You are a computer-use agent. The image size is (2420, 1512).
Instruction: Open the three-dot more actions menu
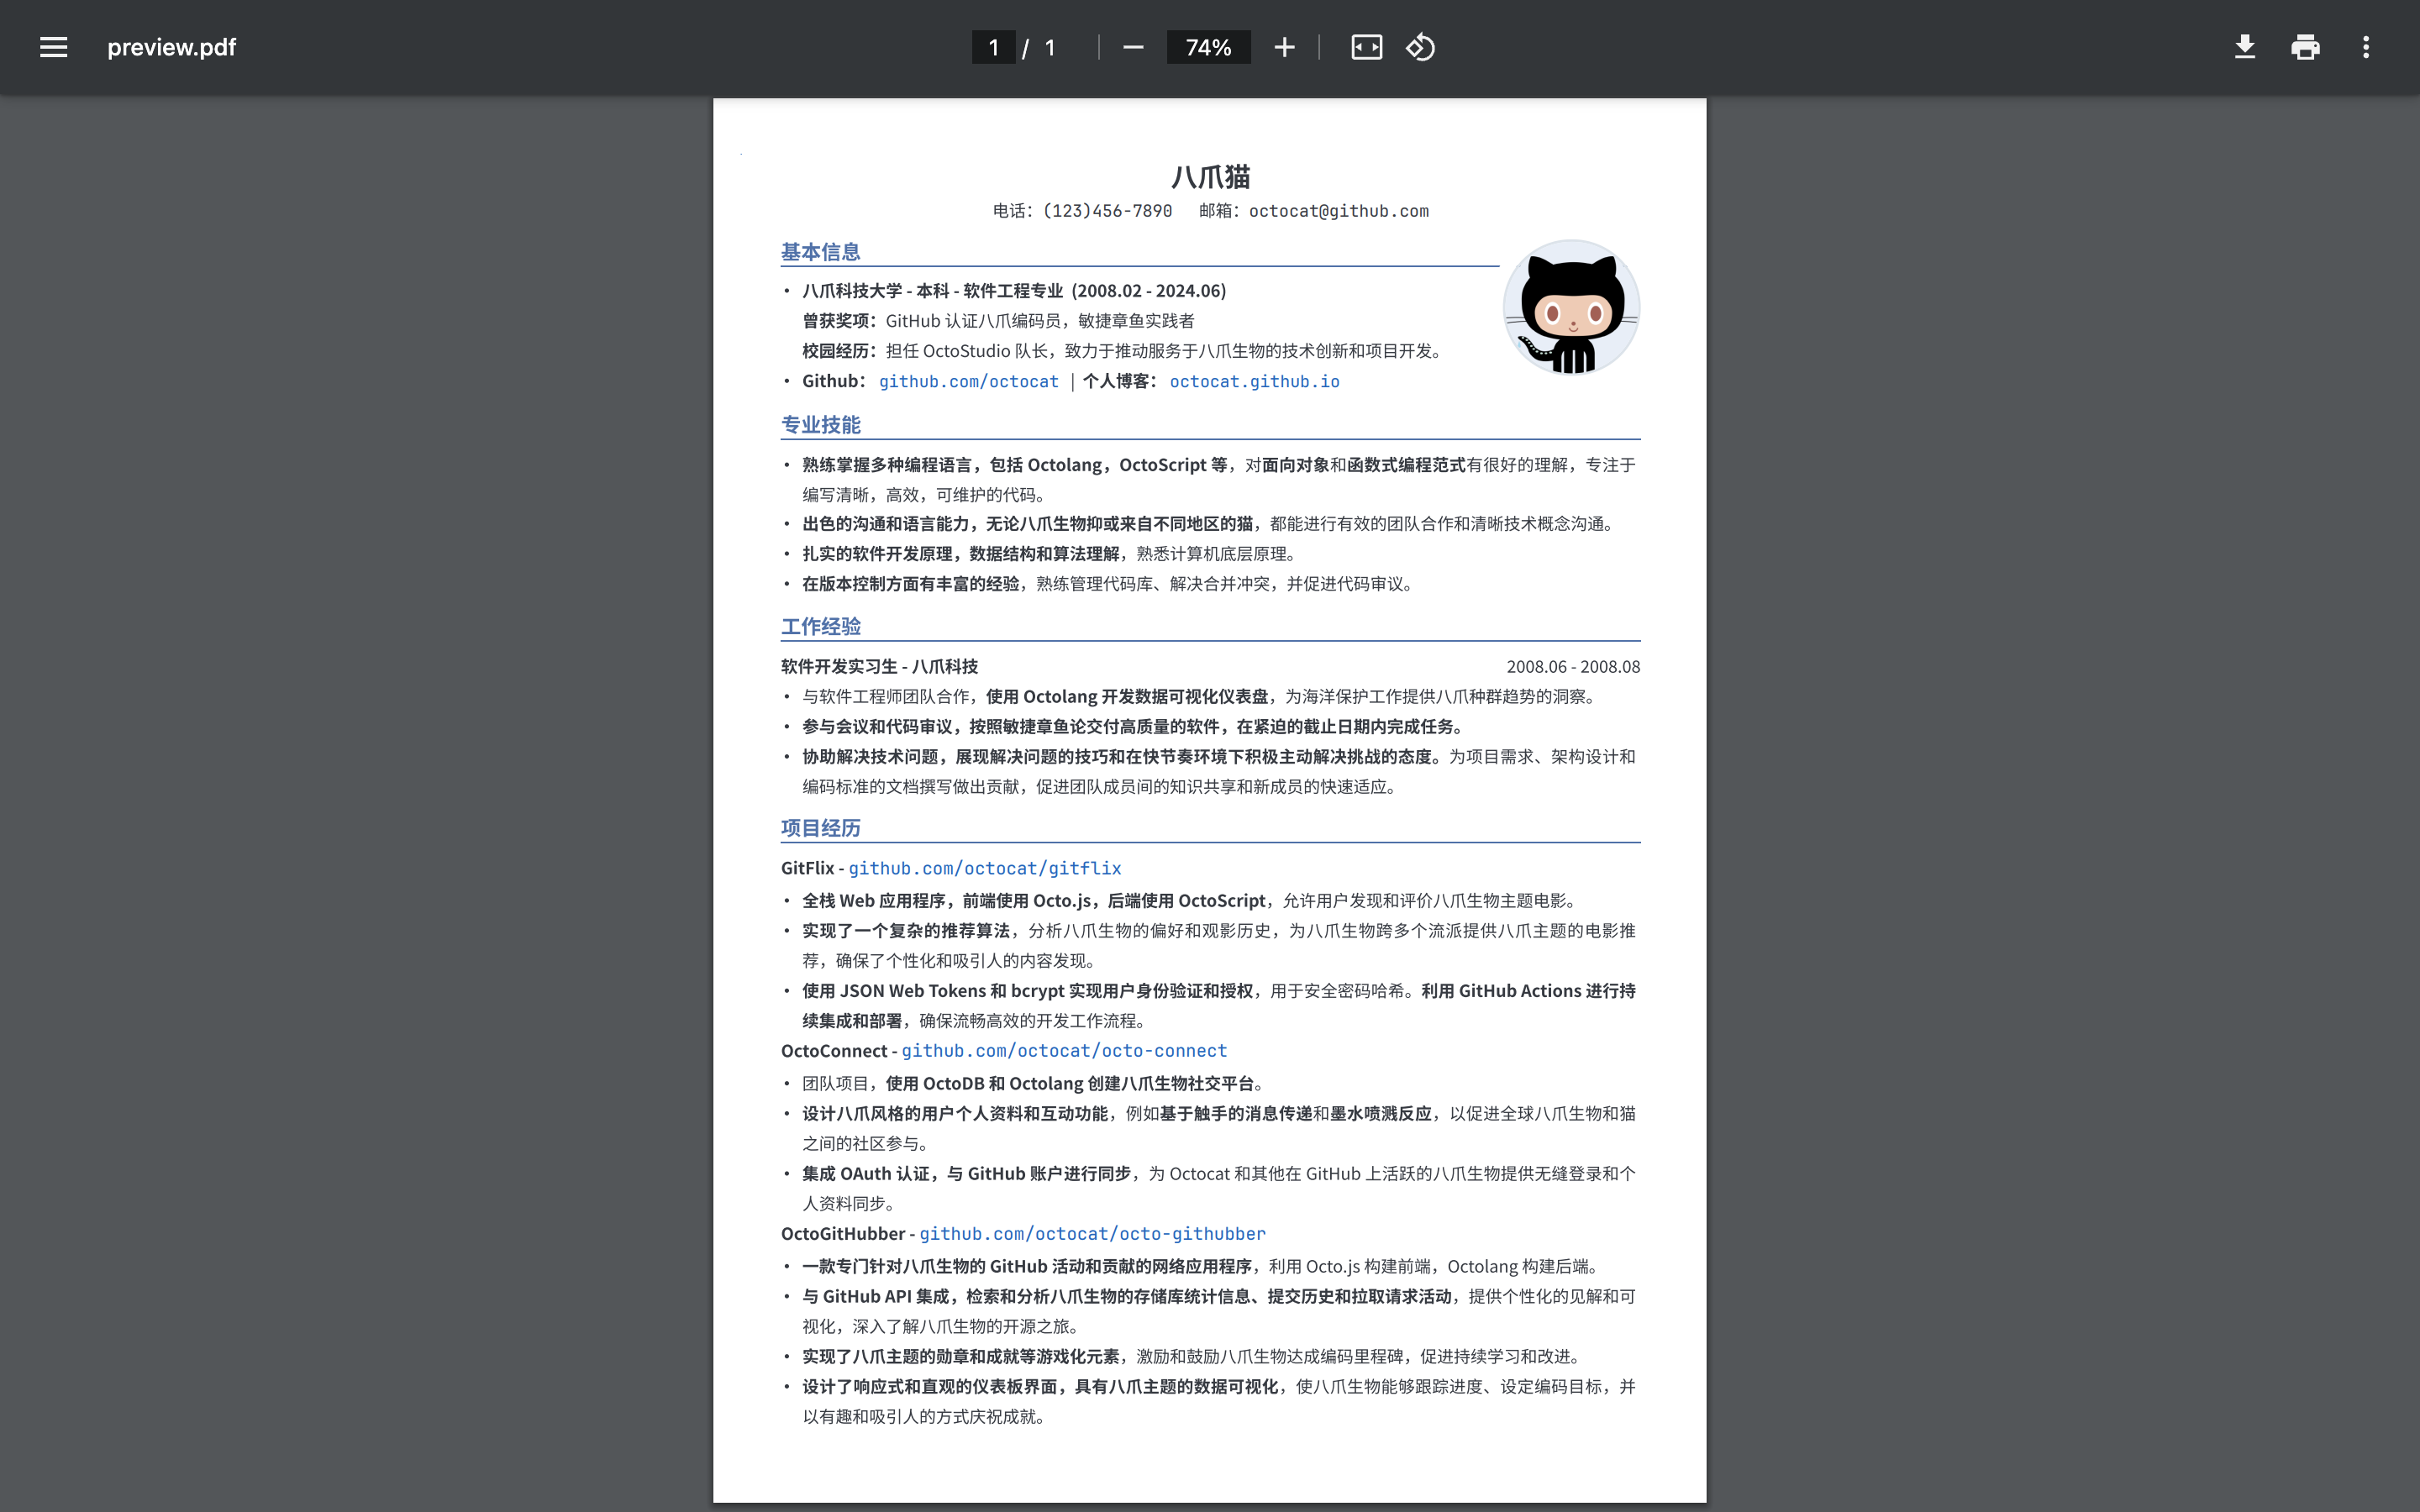point(2365,47)
